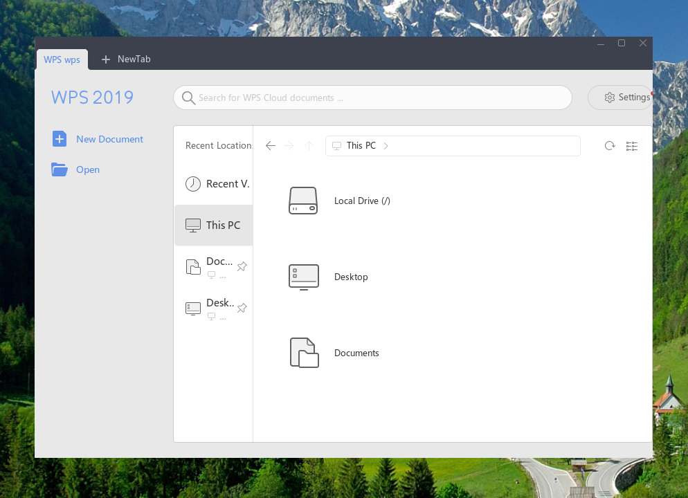The width and height of the screenshot is (688, 498).
Task: Unpin the Desktop location in sidebar
Action: pos(242,308)
